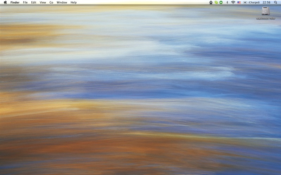Open the Wi-Fi status menu
The image size is (281, 175).
tap(233, 2)
